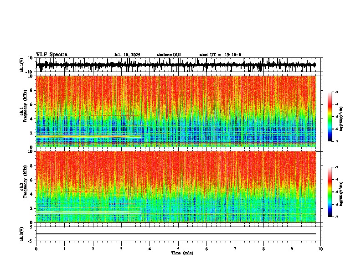Click the station label in the header
361x279 pixels.
tap(169, 55)
